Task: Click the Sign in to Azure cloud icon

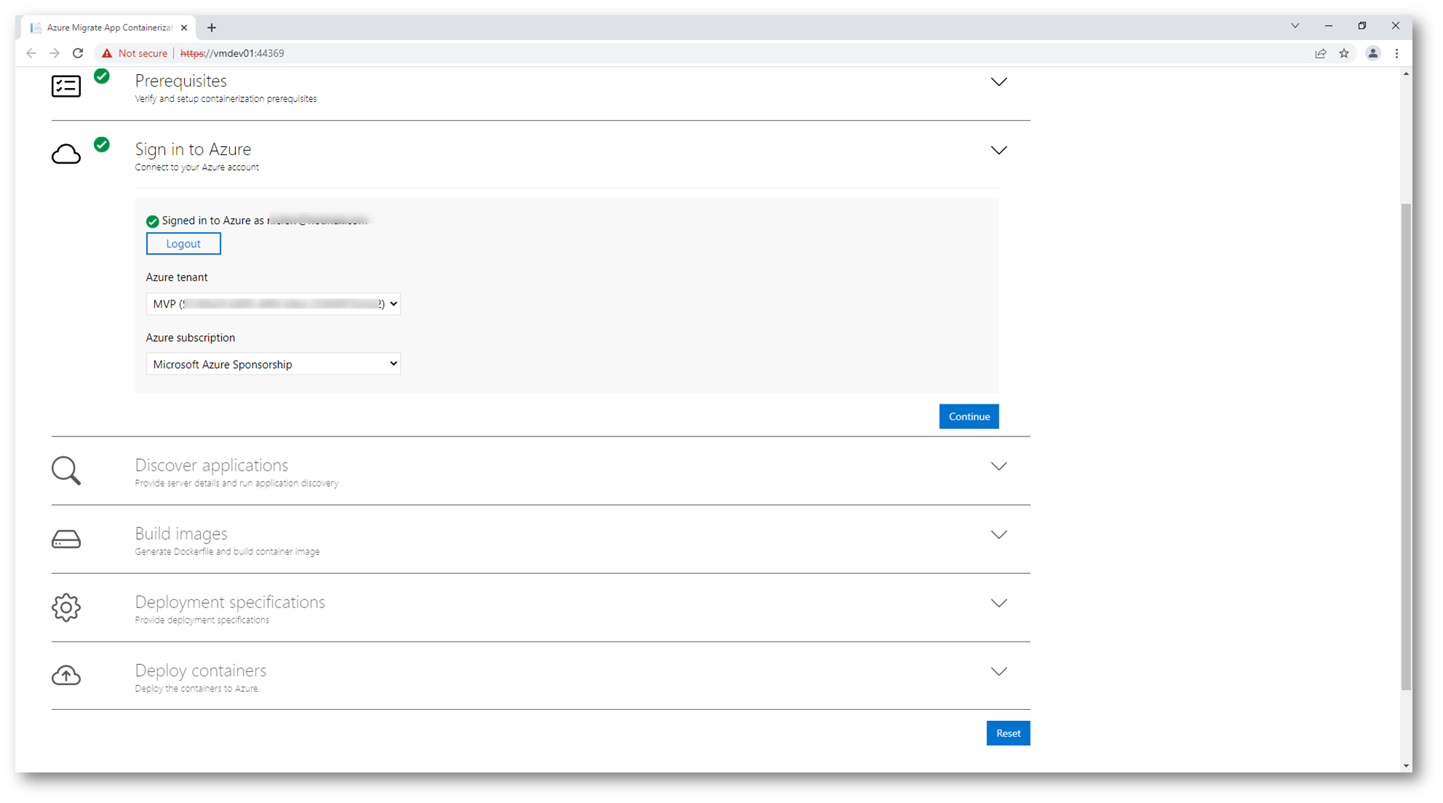Action: tap(65, 154)
